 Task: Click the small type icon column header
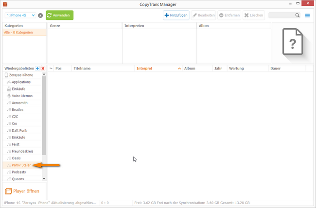click(51, 69)
